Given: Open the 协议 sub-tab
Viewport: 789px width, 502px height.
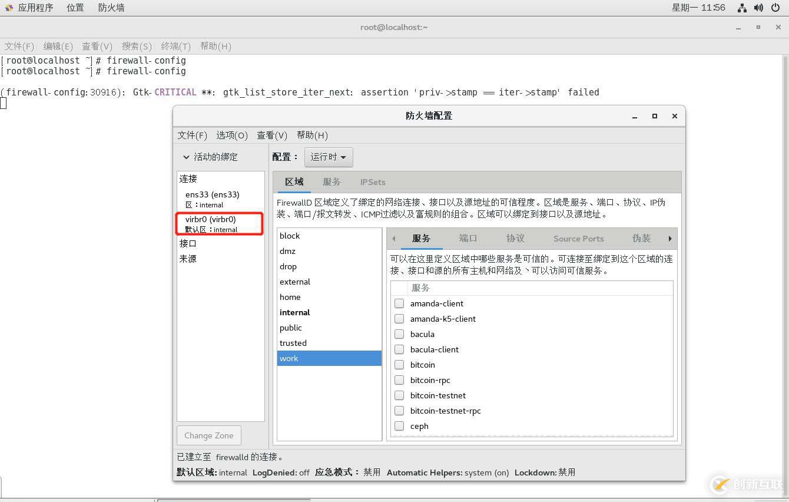Looking at the screenshot, I should 515,238.
